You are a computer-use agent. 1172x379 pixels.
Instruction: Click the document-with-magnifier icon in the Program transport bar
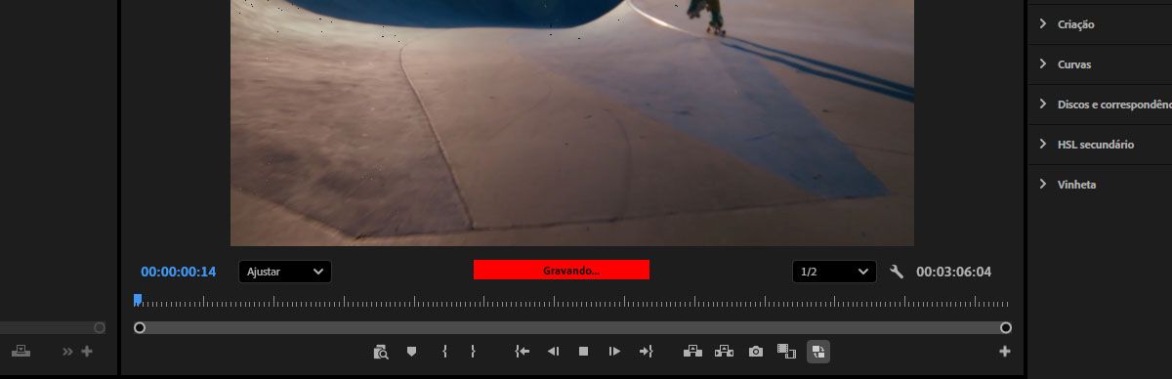381,352
